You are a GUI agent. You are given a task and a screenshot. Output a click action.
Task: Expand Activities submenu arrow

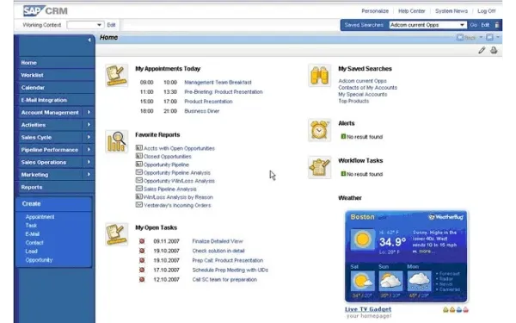pyautogui.click(x=89, y=125)
